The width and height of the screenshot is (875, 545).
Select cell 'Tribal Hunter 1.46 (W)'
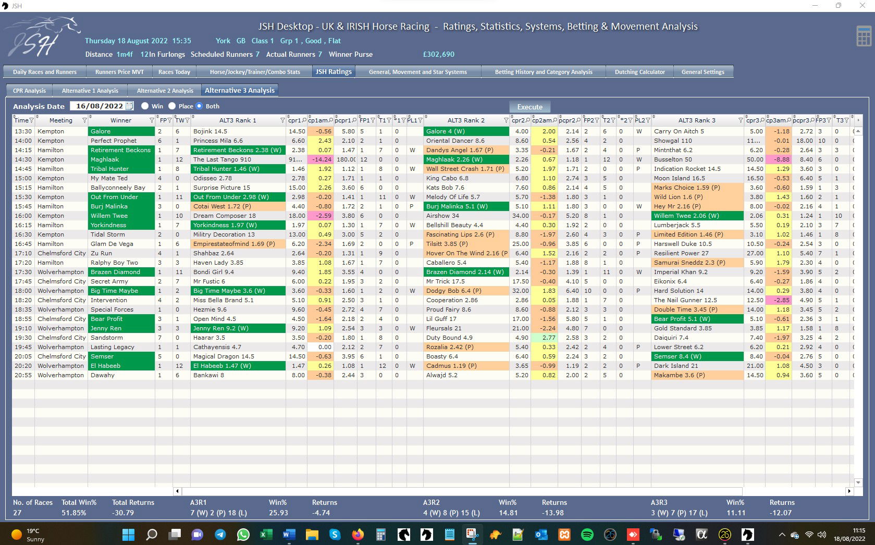[x=238, y=169]
